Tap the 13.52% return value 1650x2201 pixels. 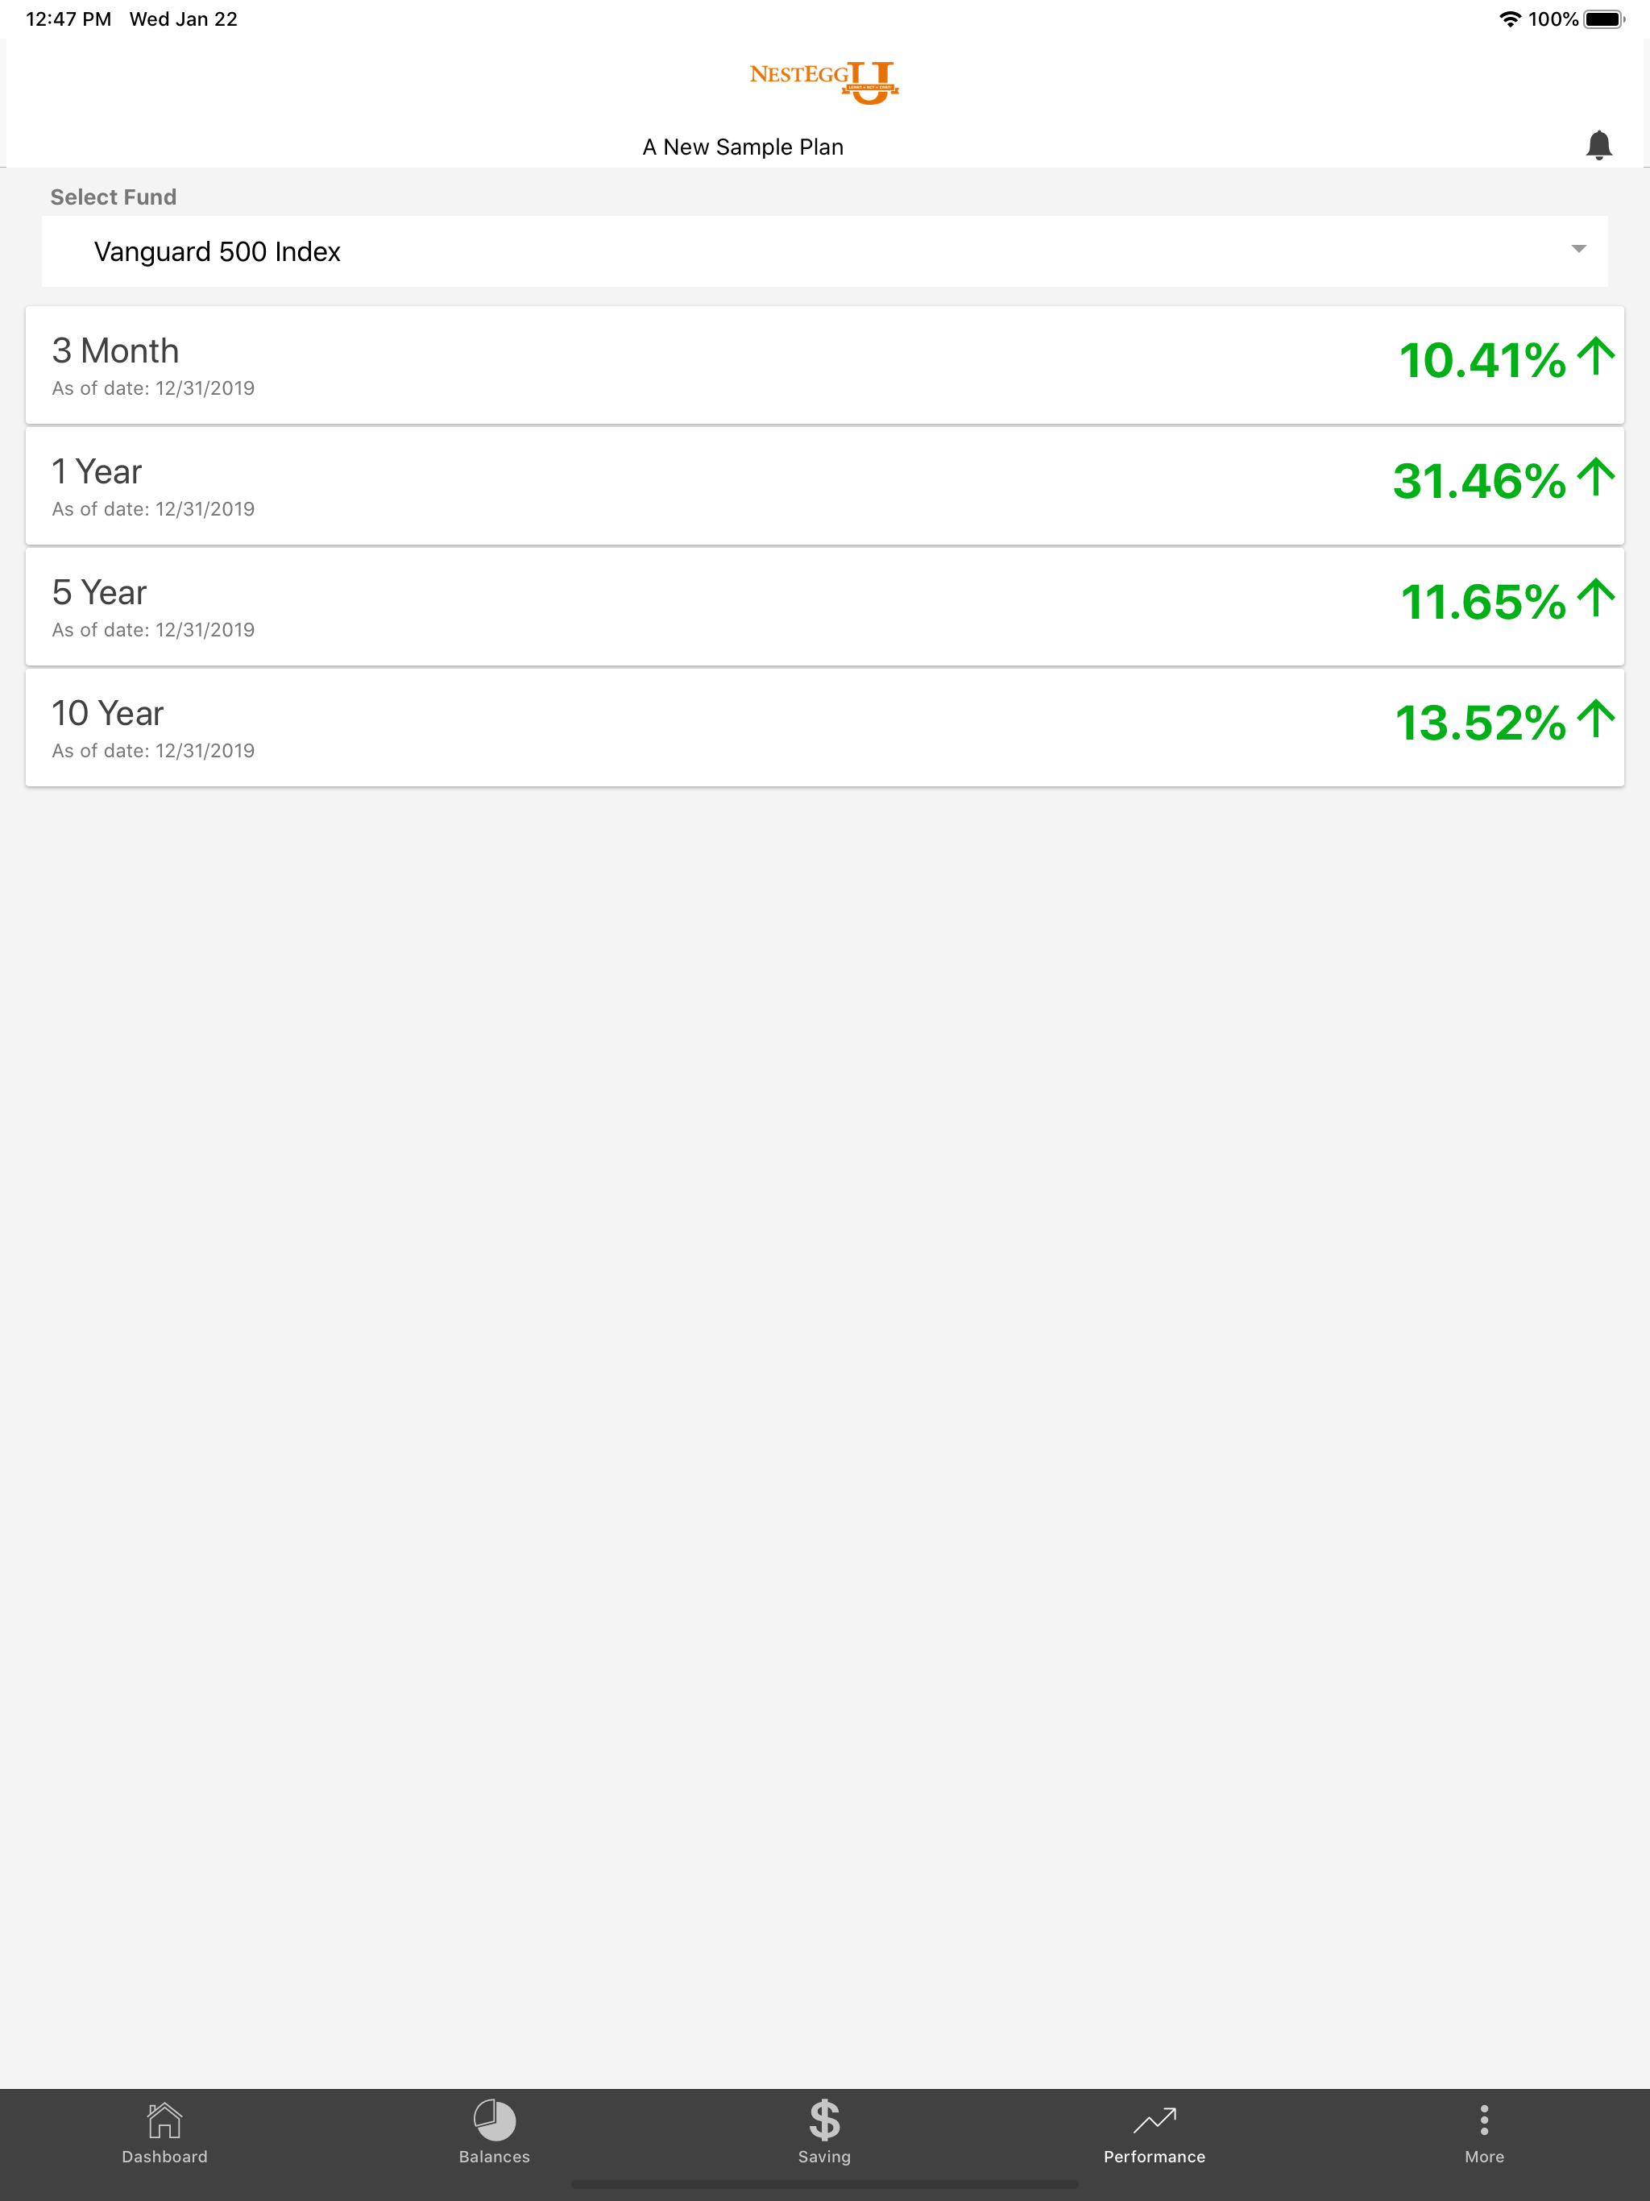click(1481, 723)
